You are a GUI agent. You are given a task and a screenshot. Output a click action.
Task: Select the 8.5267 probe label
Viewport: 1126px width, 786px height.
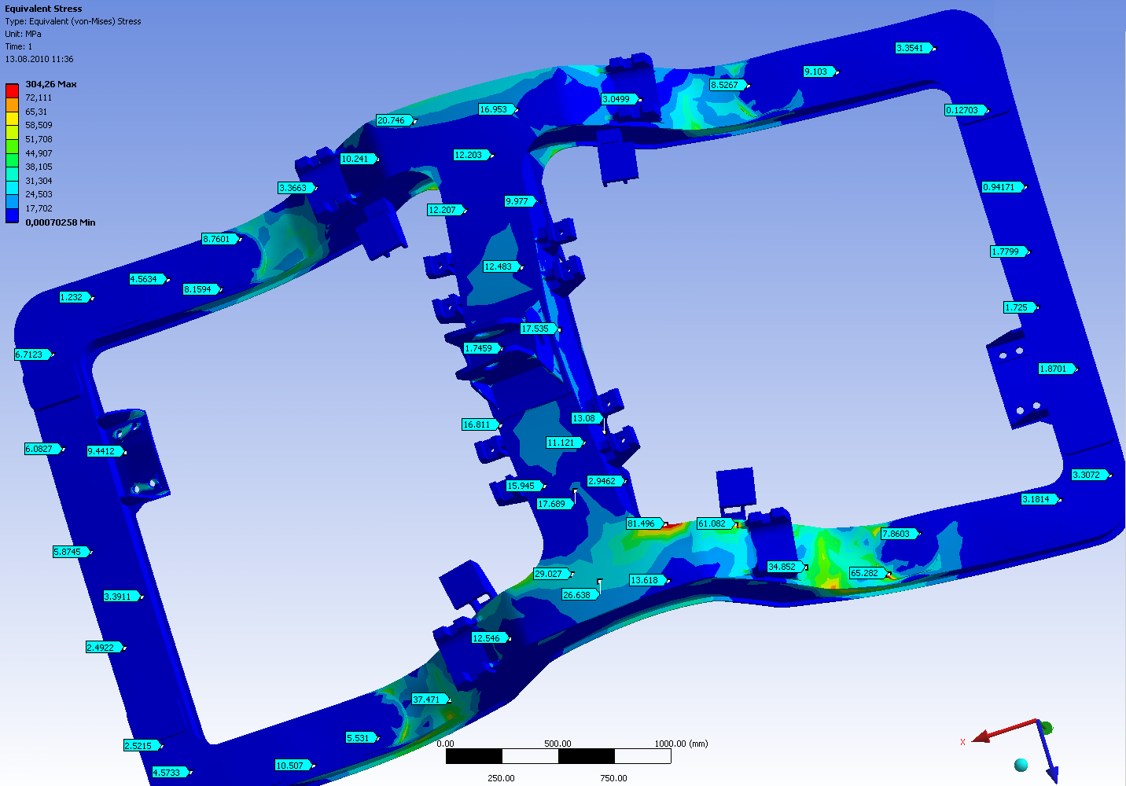727,85
